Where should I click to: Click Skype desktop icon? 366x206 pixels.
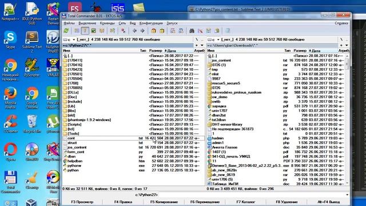coord(10,40)
